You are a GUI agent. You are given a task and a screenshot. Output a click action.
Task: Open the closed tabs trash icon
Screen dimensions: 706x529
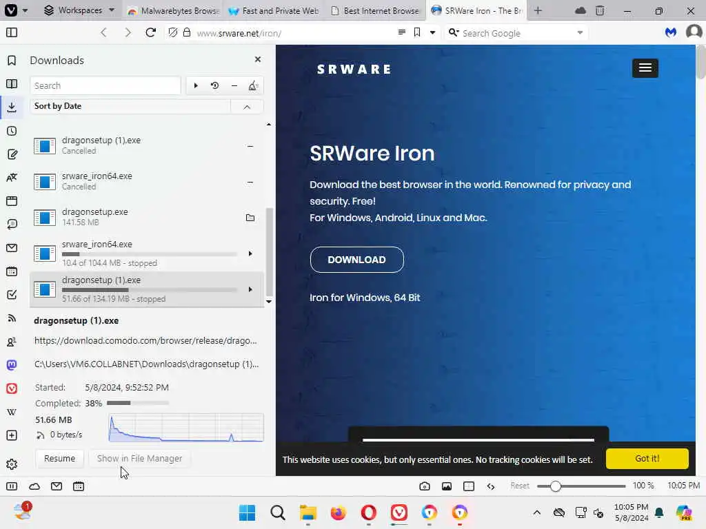point(600,10)
